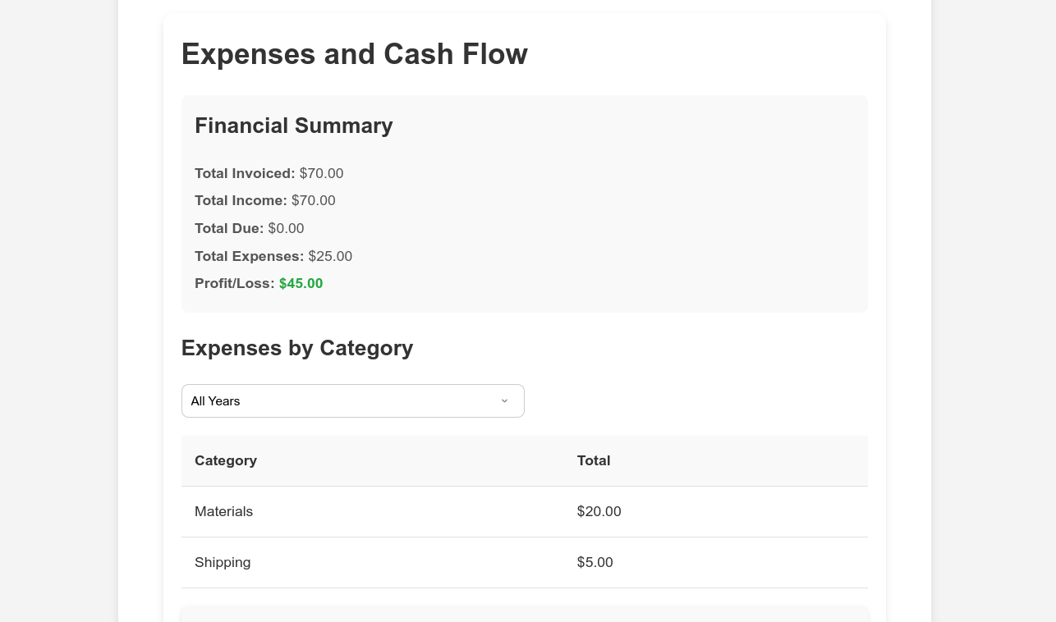
Task: Select the Shipping category cell
Action: [373, 562]
